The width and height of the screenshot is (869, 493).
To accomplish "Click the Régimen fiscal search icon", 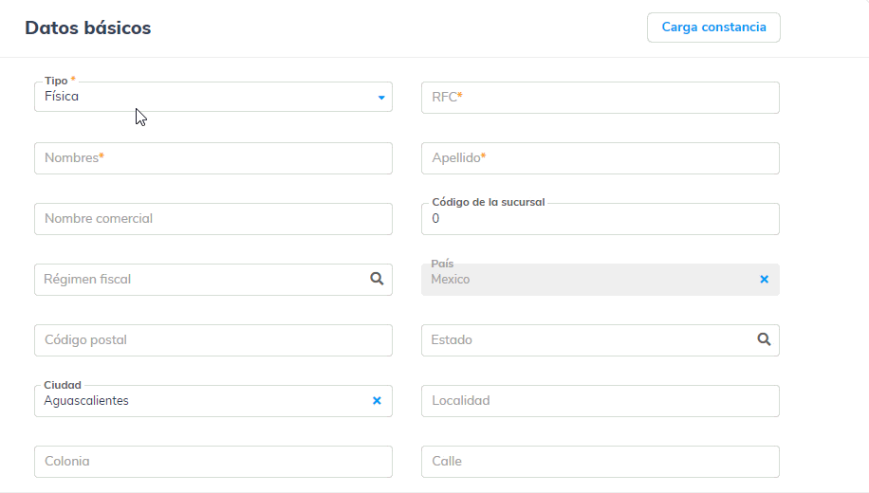I will [377, 279].
